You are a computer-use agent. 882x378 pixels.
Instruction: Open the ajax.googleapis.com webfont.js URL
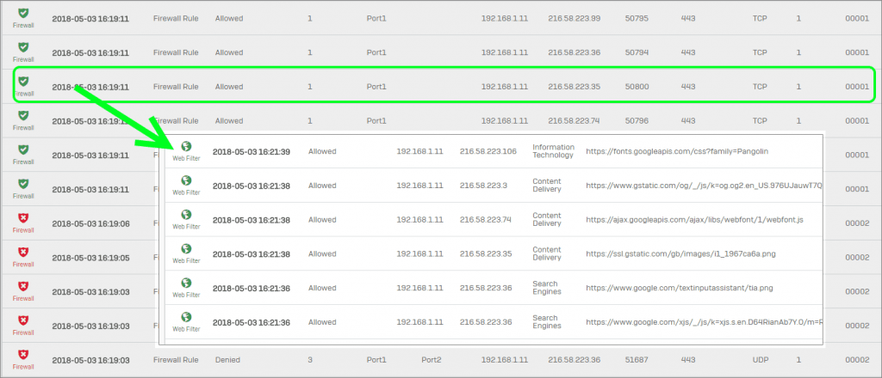(x=695, y=220)
